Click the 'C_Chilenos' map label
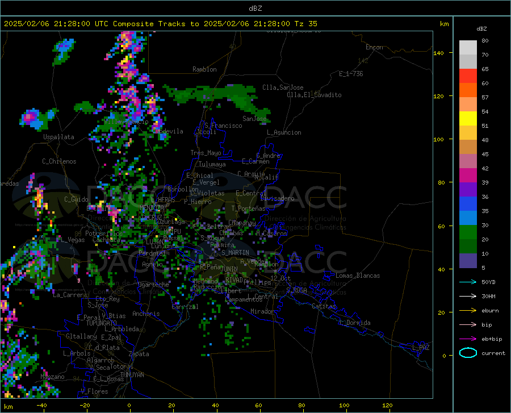The width and height of the screenshot is (511, 413). coord(59,161)
